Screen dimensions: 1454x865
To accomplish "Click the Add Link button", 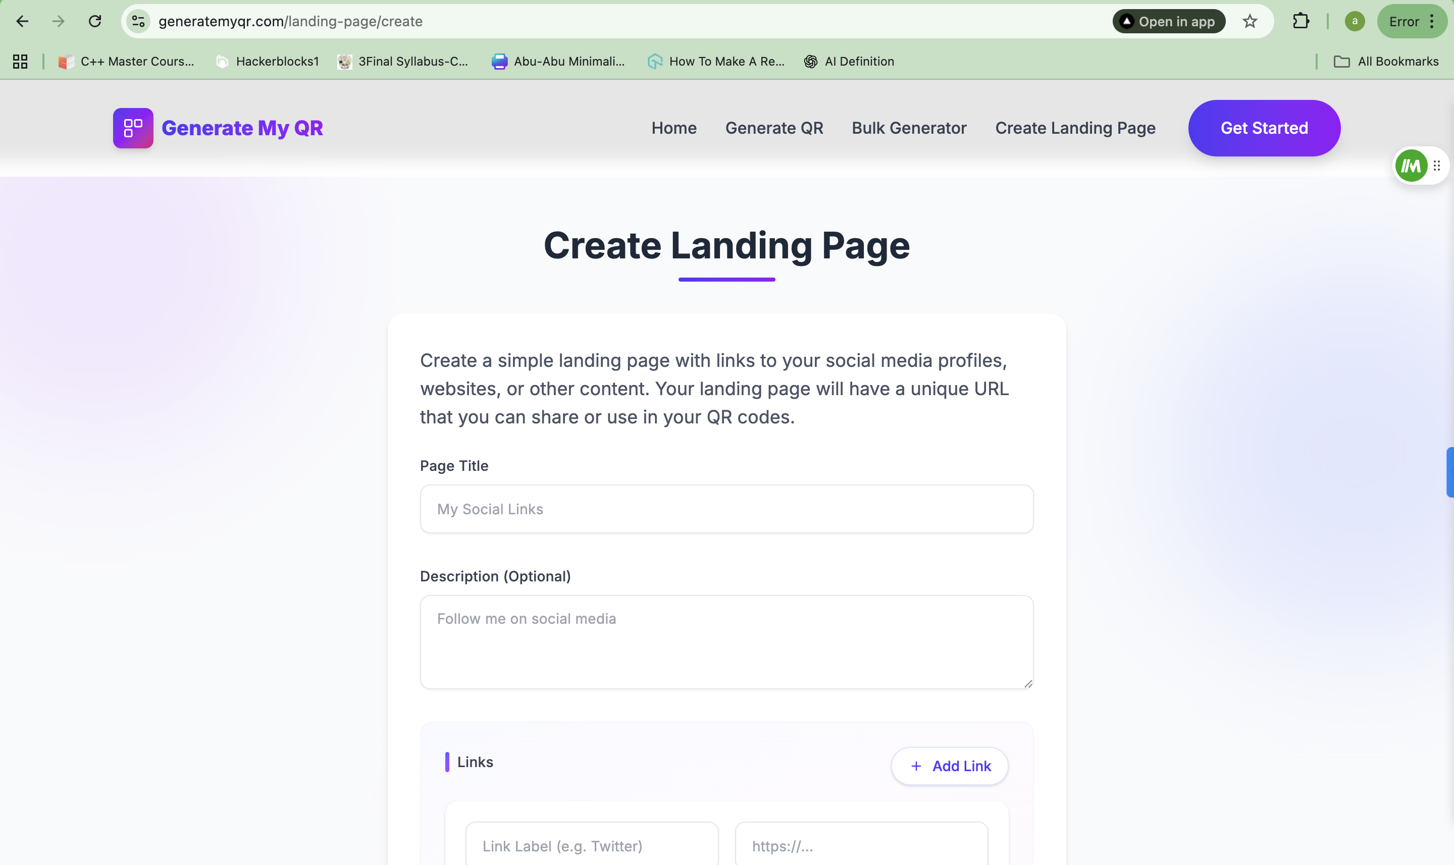I will pos(949,766).
